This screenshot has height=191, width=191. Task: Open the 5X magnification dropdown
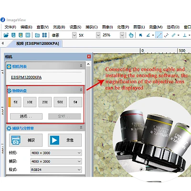(98, 35)
